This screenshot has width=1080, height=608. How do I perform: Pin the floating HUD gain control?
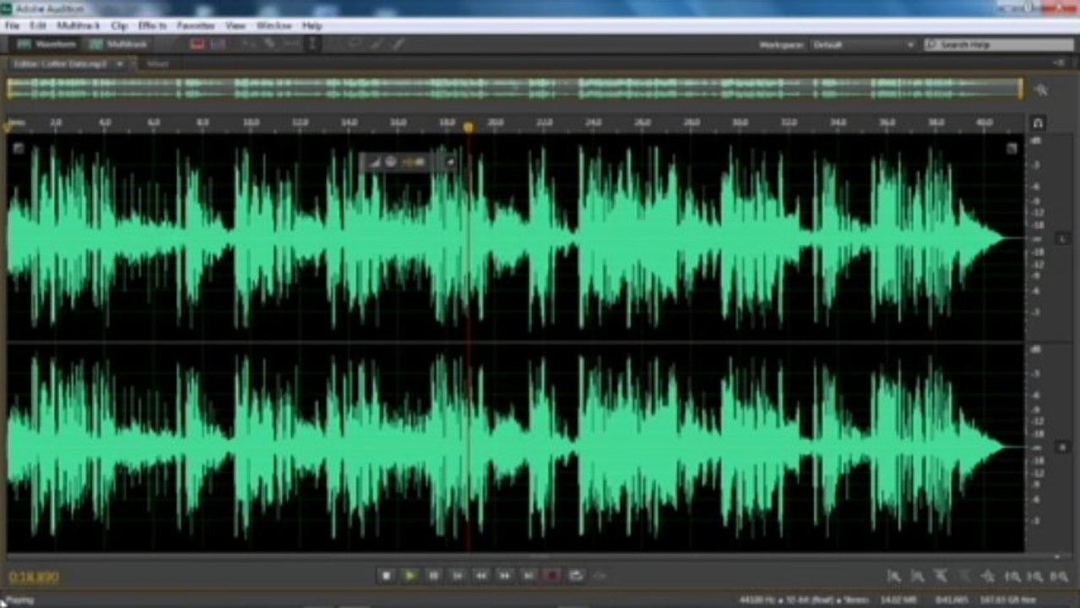pyautogui.click(x=450, y=162)
